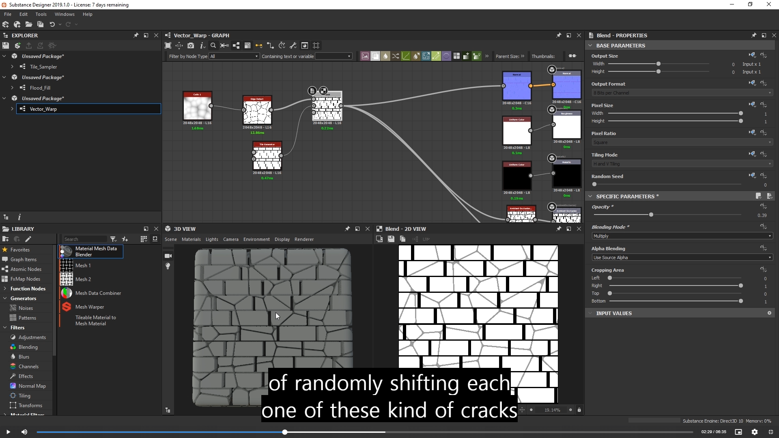Expand the Tile_Sampler tree item
The width and height of the screenshot is (779, 438).
pyautogui.click(x=12, y=67)
